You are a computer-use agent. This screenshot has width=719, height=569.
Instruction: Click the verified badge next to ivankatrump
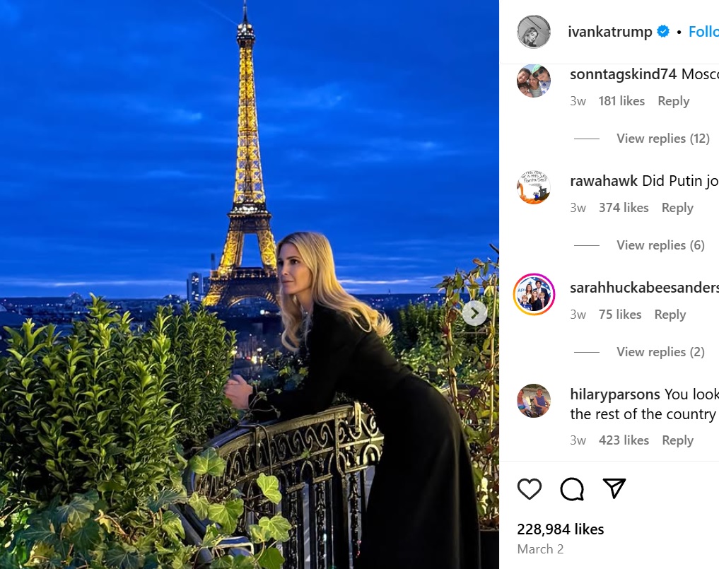pyautogui.click(x=663, y=32)
